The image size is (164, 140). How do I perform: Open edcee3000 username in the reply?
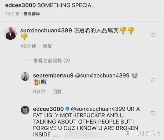coord(49,109)
